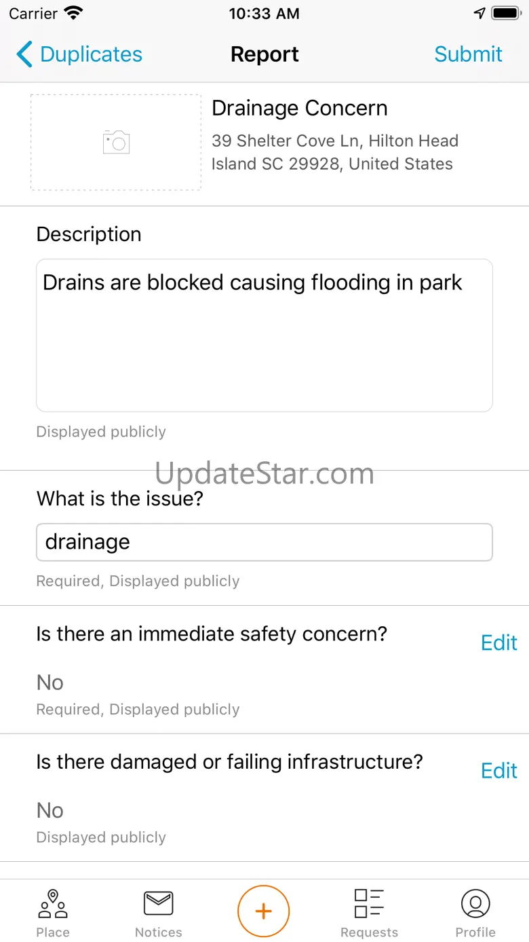Focus the Description text box
Viewport: 529px width, 942px height.
(264, 336)
